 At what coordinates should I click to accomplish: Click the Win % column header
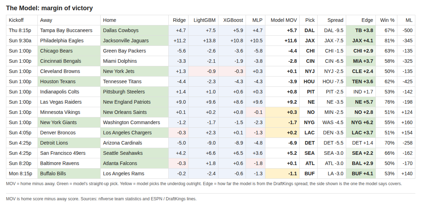(387, 20)
